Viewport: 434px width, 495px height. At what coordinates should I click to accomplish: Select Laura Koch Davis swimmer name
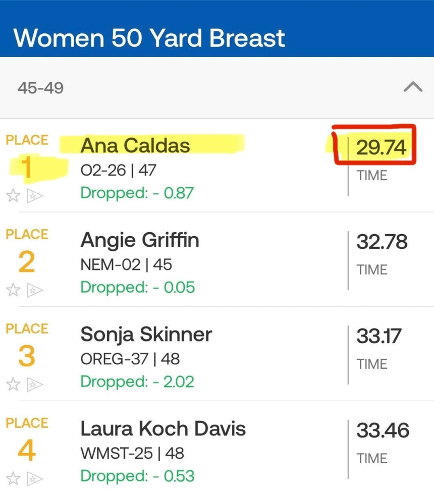pyautogui.click(x=163, y=429)
